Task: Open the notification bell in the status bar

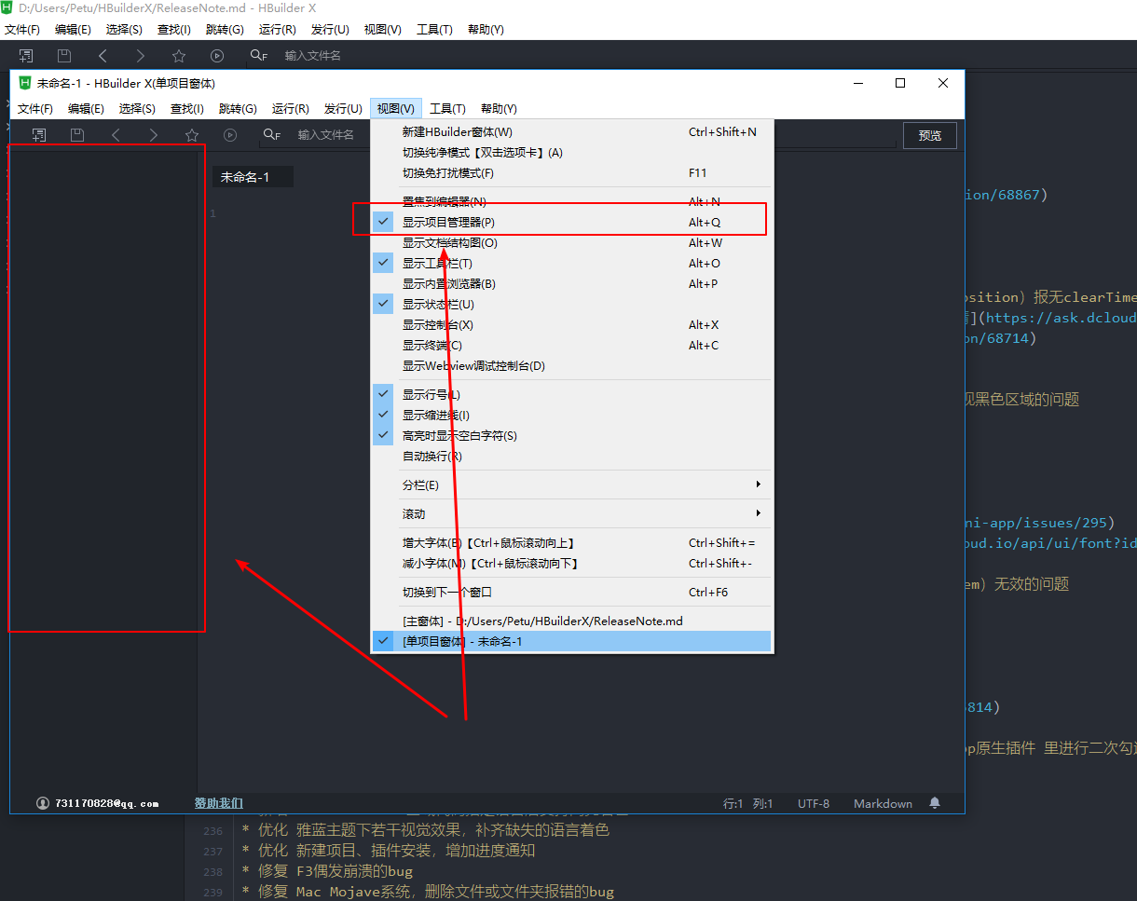Action: coord(935,803)
